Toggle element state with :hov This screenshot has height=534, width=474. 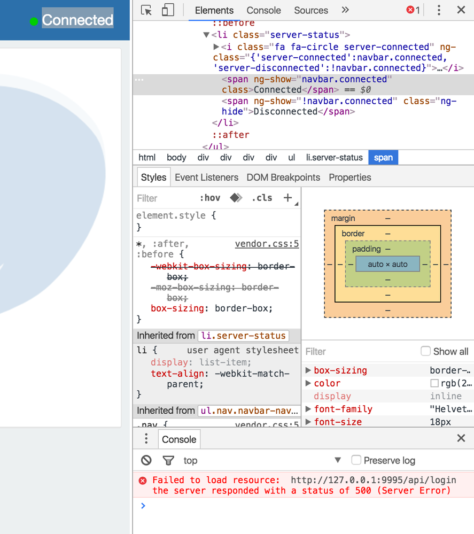point(210,197)
